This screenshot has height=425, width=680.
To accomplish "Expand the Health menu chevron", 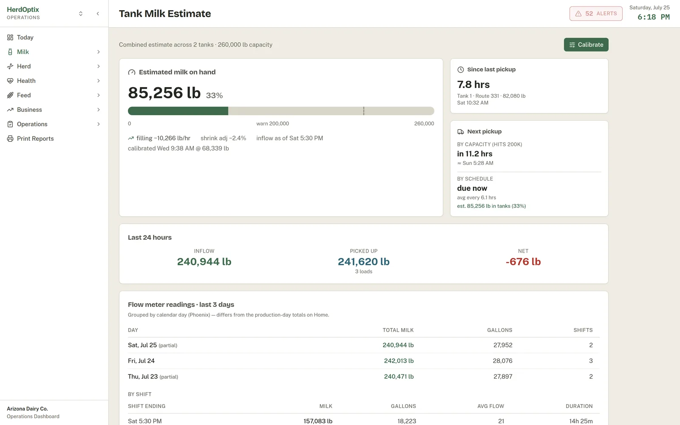I will (x=99, y=81).
